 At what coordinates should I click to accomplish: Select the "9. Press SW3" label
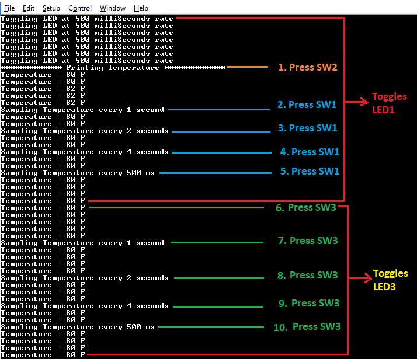tap(309, 303)
